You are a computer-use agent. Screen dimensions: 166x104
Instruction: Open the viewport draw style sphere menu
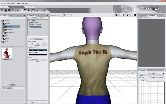66,15
